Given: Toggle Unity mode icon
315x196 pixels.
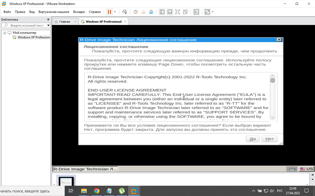Looking at the screenshot, I should (185, 12).
